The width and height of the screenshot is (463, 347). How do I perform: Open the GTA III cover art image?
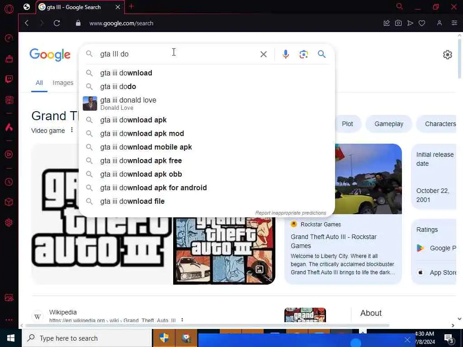click(224, 251)
